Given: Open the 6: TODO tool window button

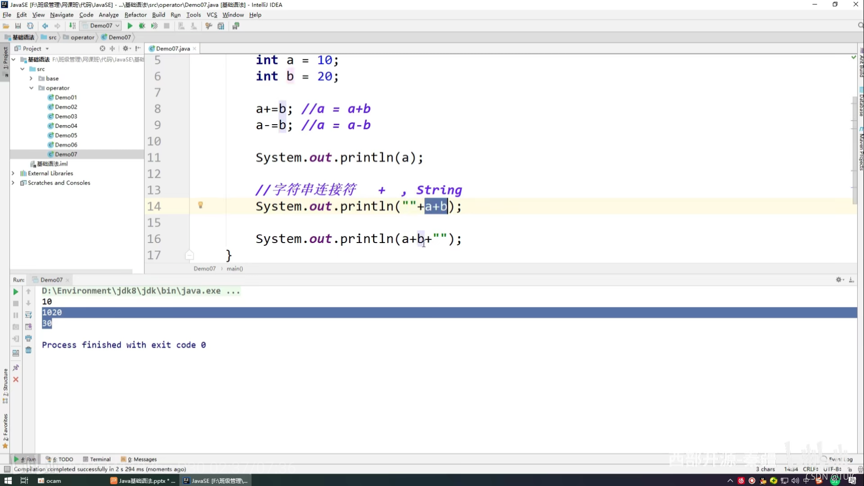Looking at the screenshot, I should pyautogui.click(x=59, y=459).
